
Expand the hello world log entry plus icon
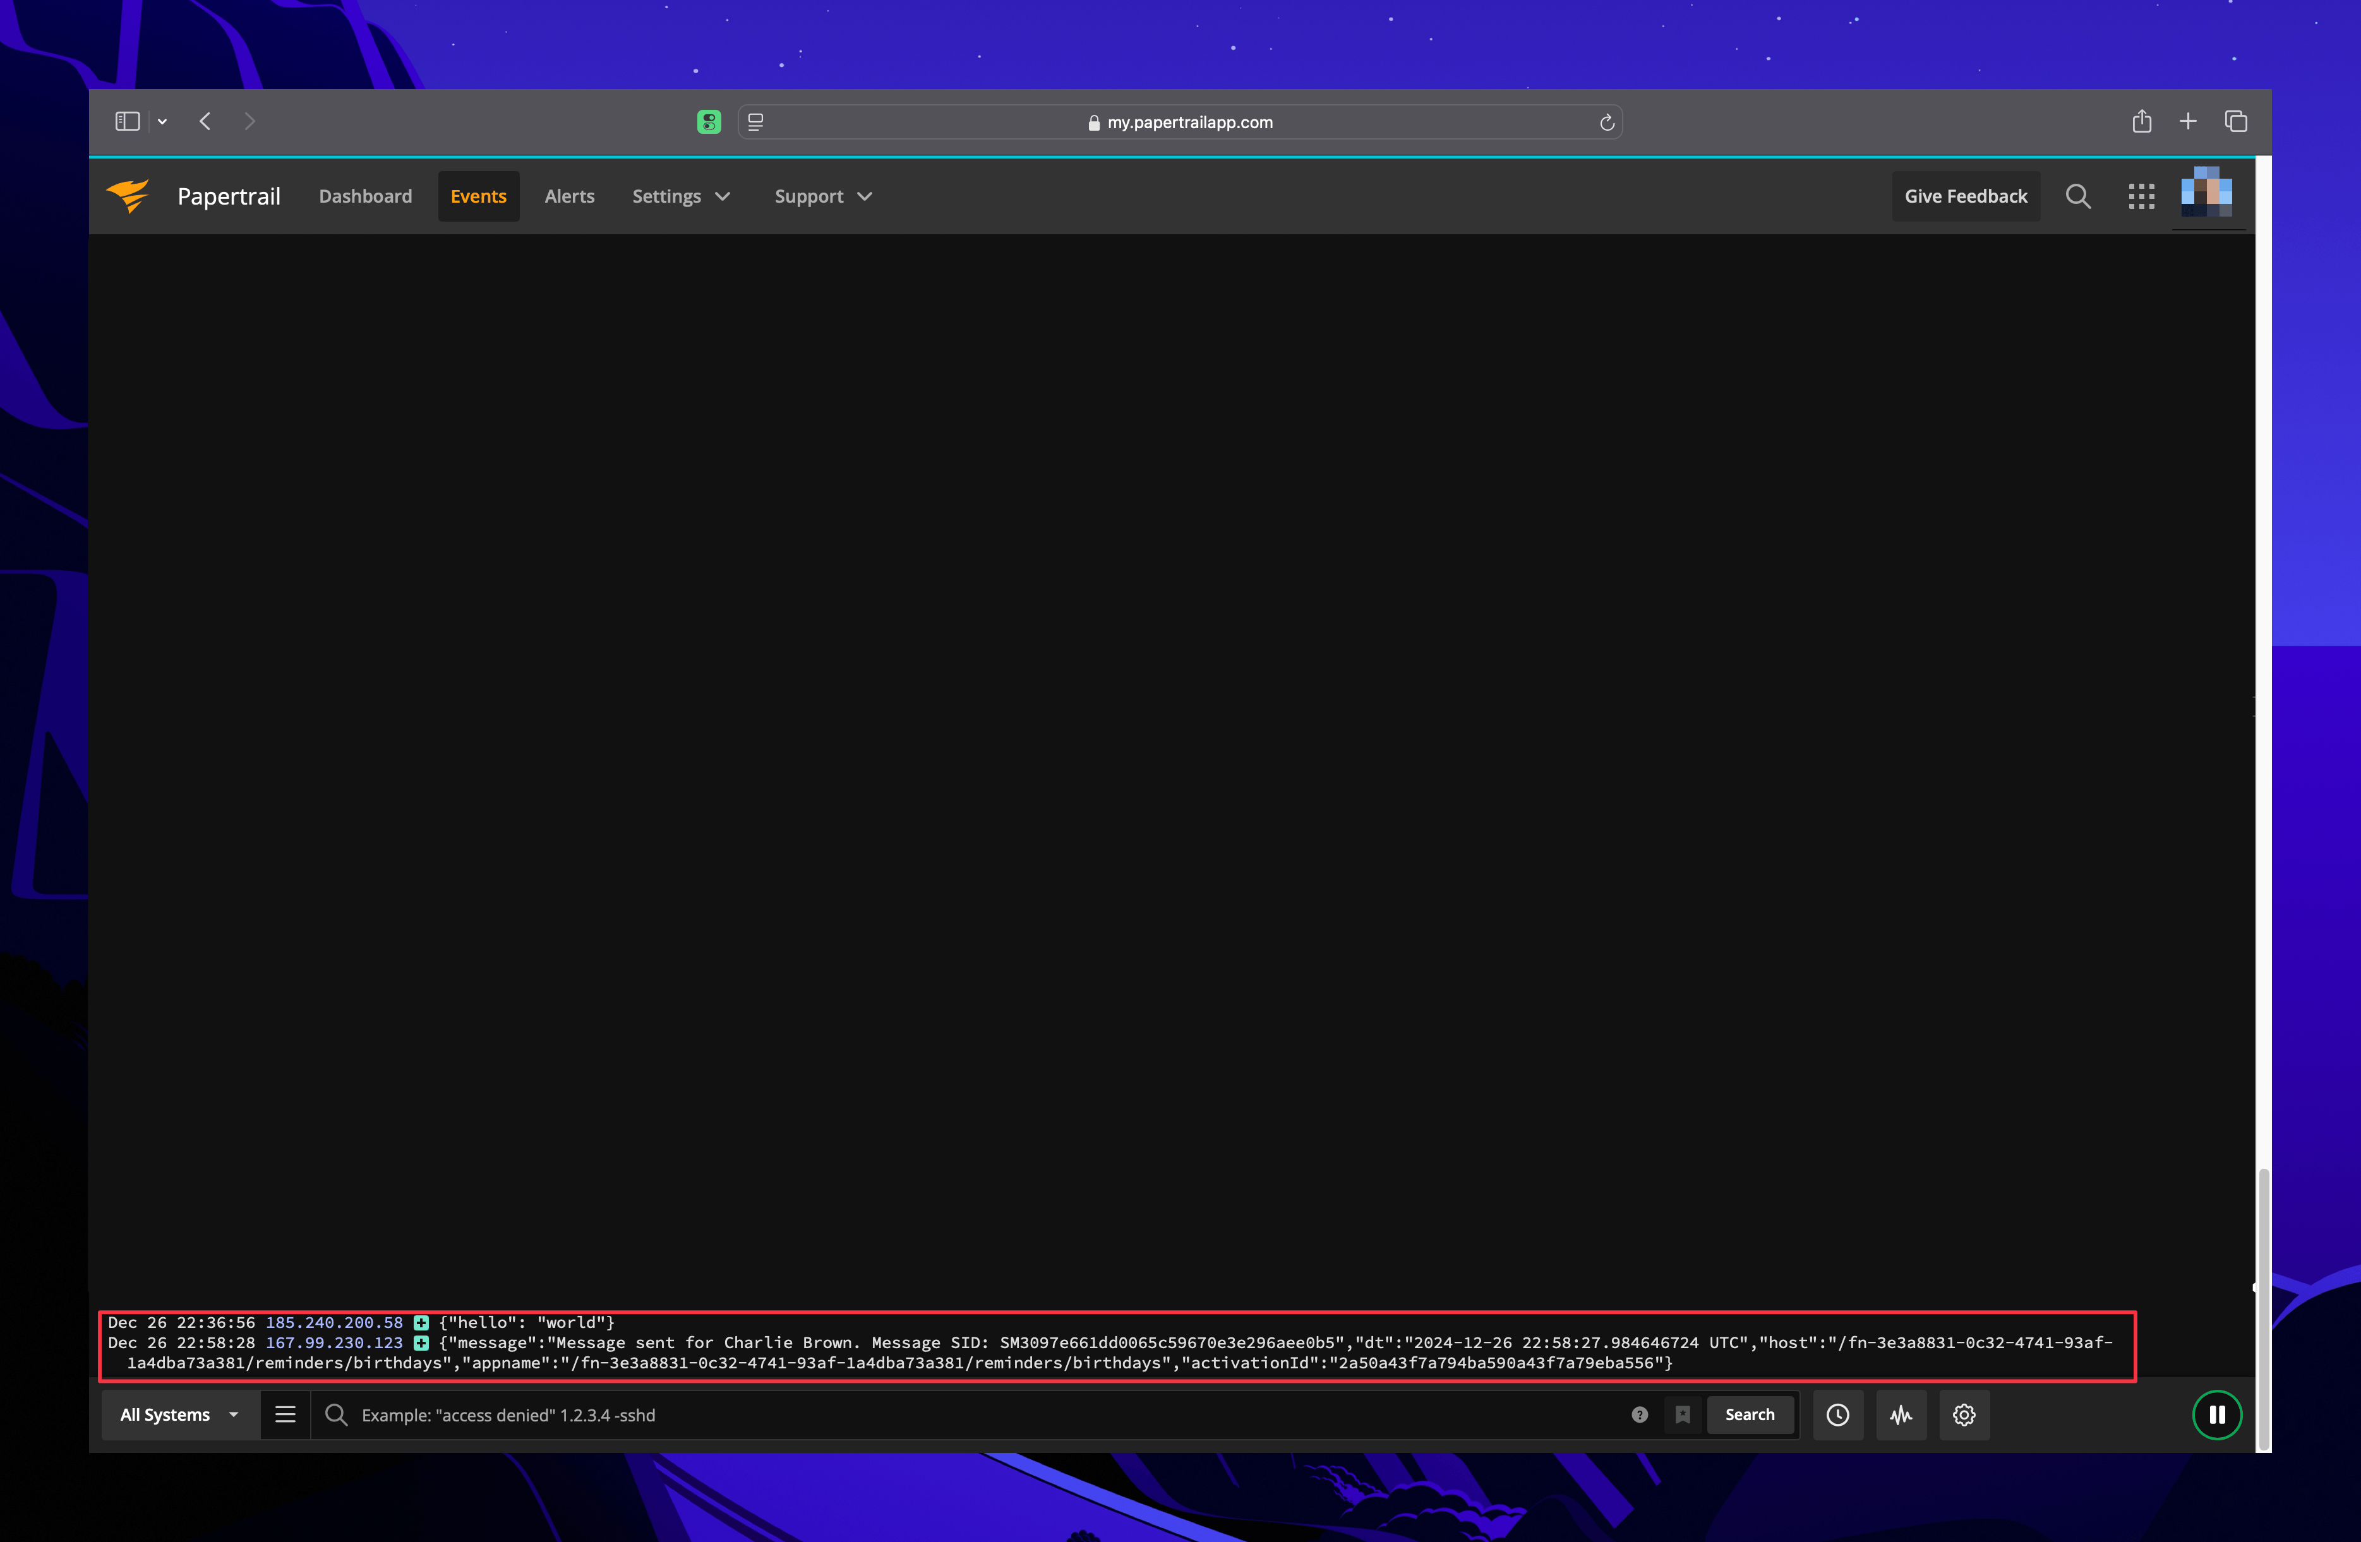422,1323
